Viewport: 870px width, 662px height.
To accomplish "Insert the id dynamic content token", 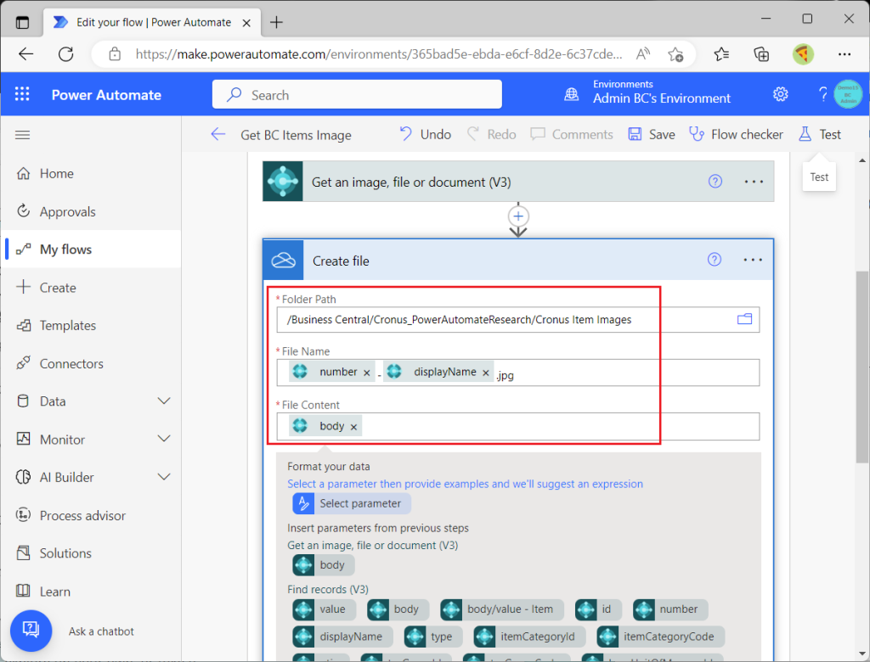I will pos(598,609).
